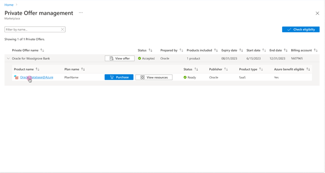Viewport: 325px width, 173px height.
Task: Sort products by Status column arrows
Action: [196, 69]
